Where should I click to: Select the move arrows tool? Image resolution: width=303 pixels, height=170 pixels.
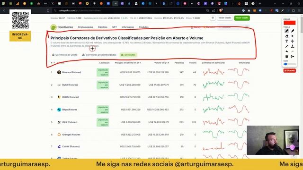coord(293,41)
